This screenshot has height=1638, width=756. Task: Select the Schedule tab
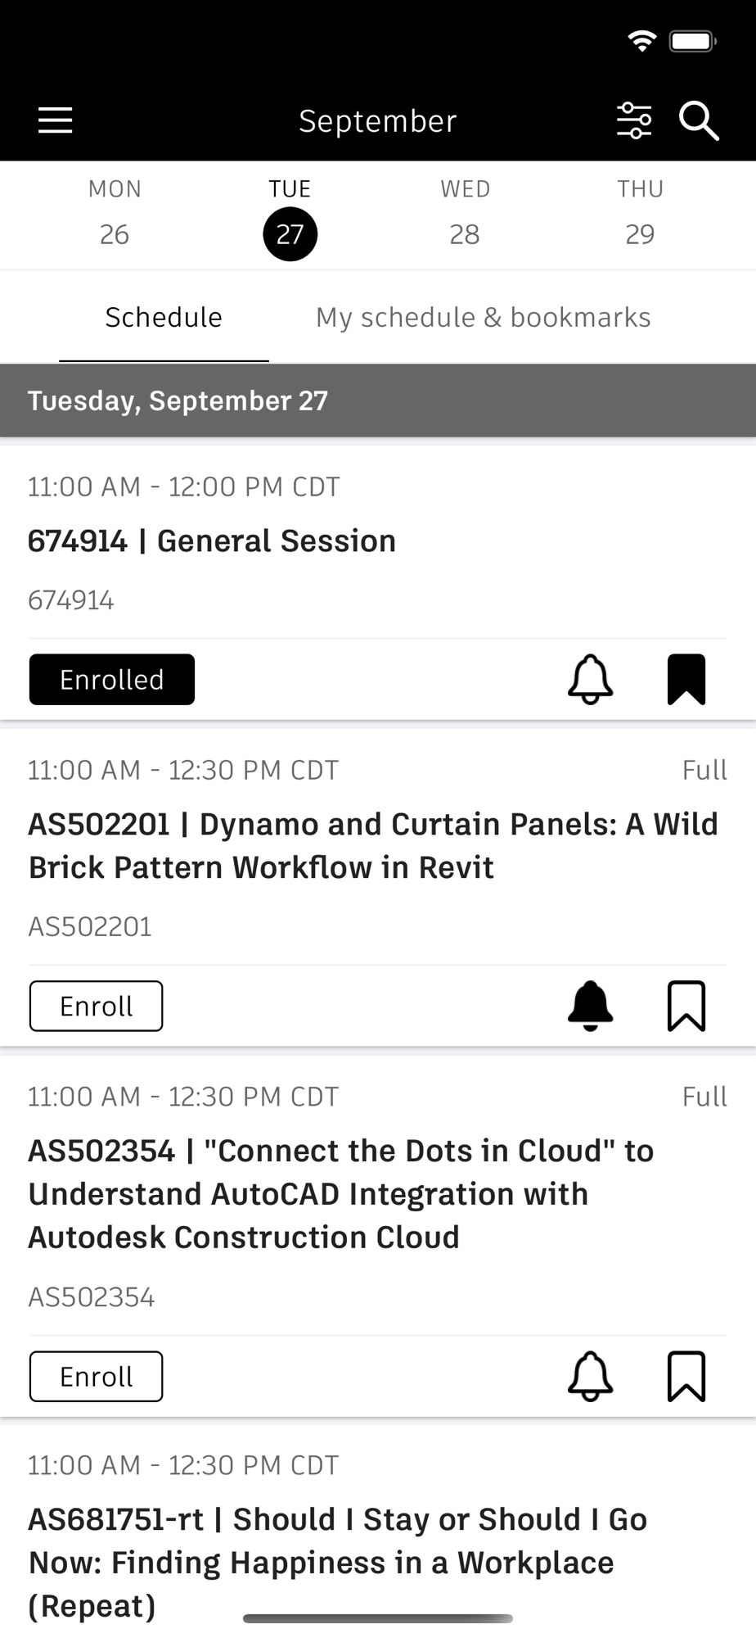(164, 317)
